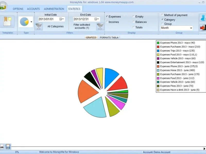This screenshot has height=154, width=206.
Task: Open the ACCOUNTS ribbon tab
Action: coord(33,9)
